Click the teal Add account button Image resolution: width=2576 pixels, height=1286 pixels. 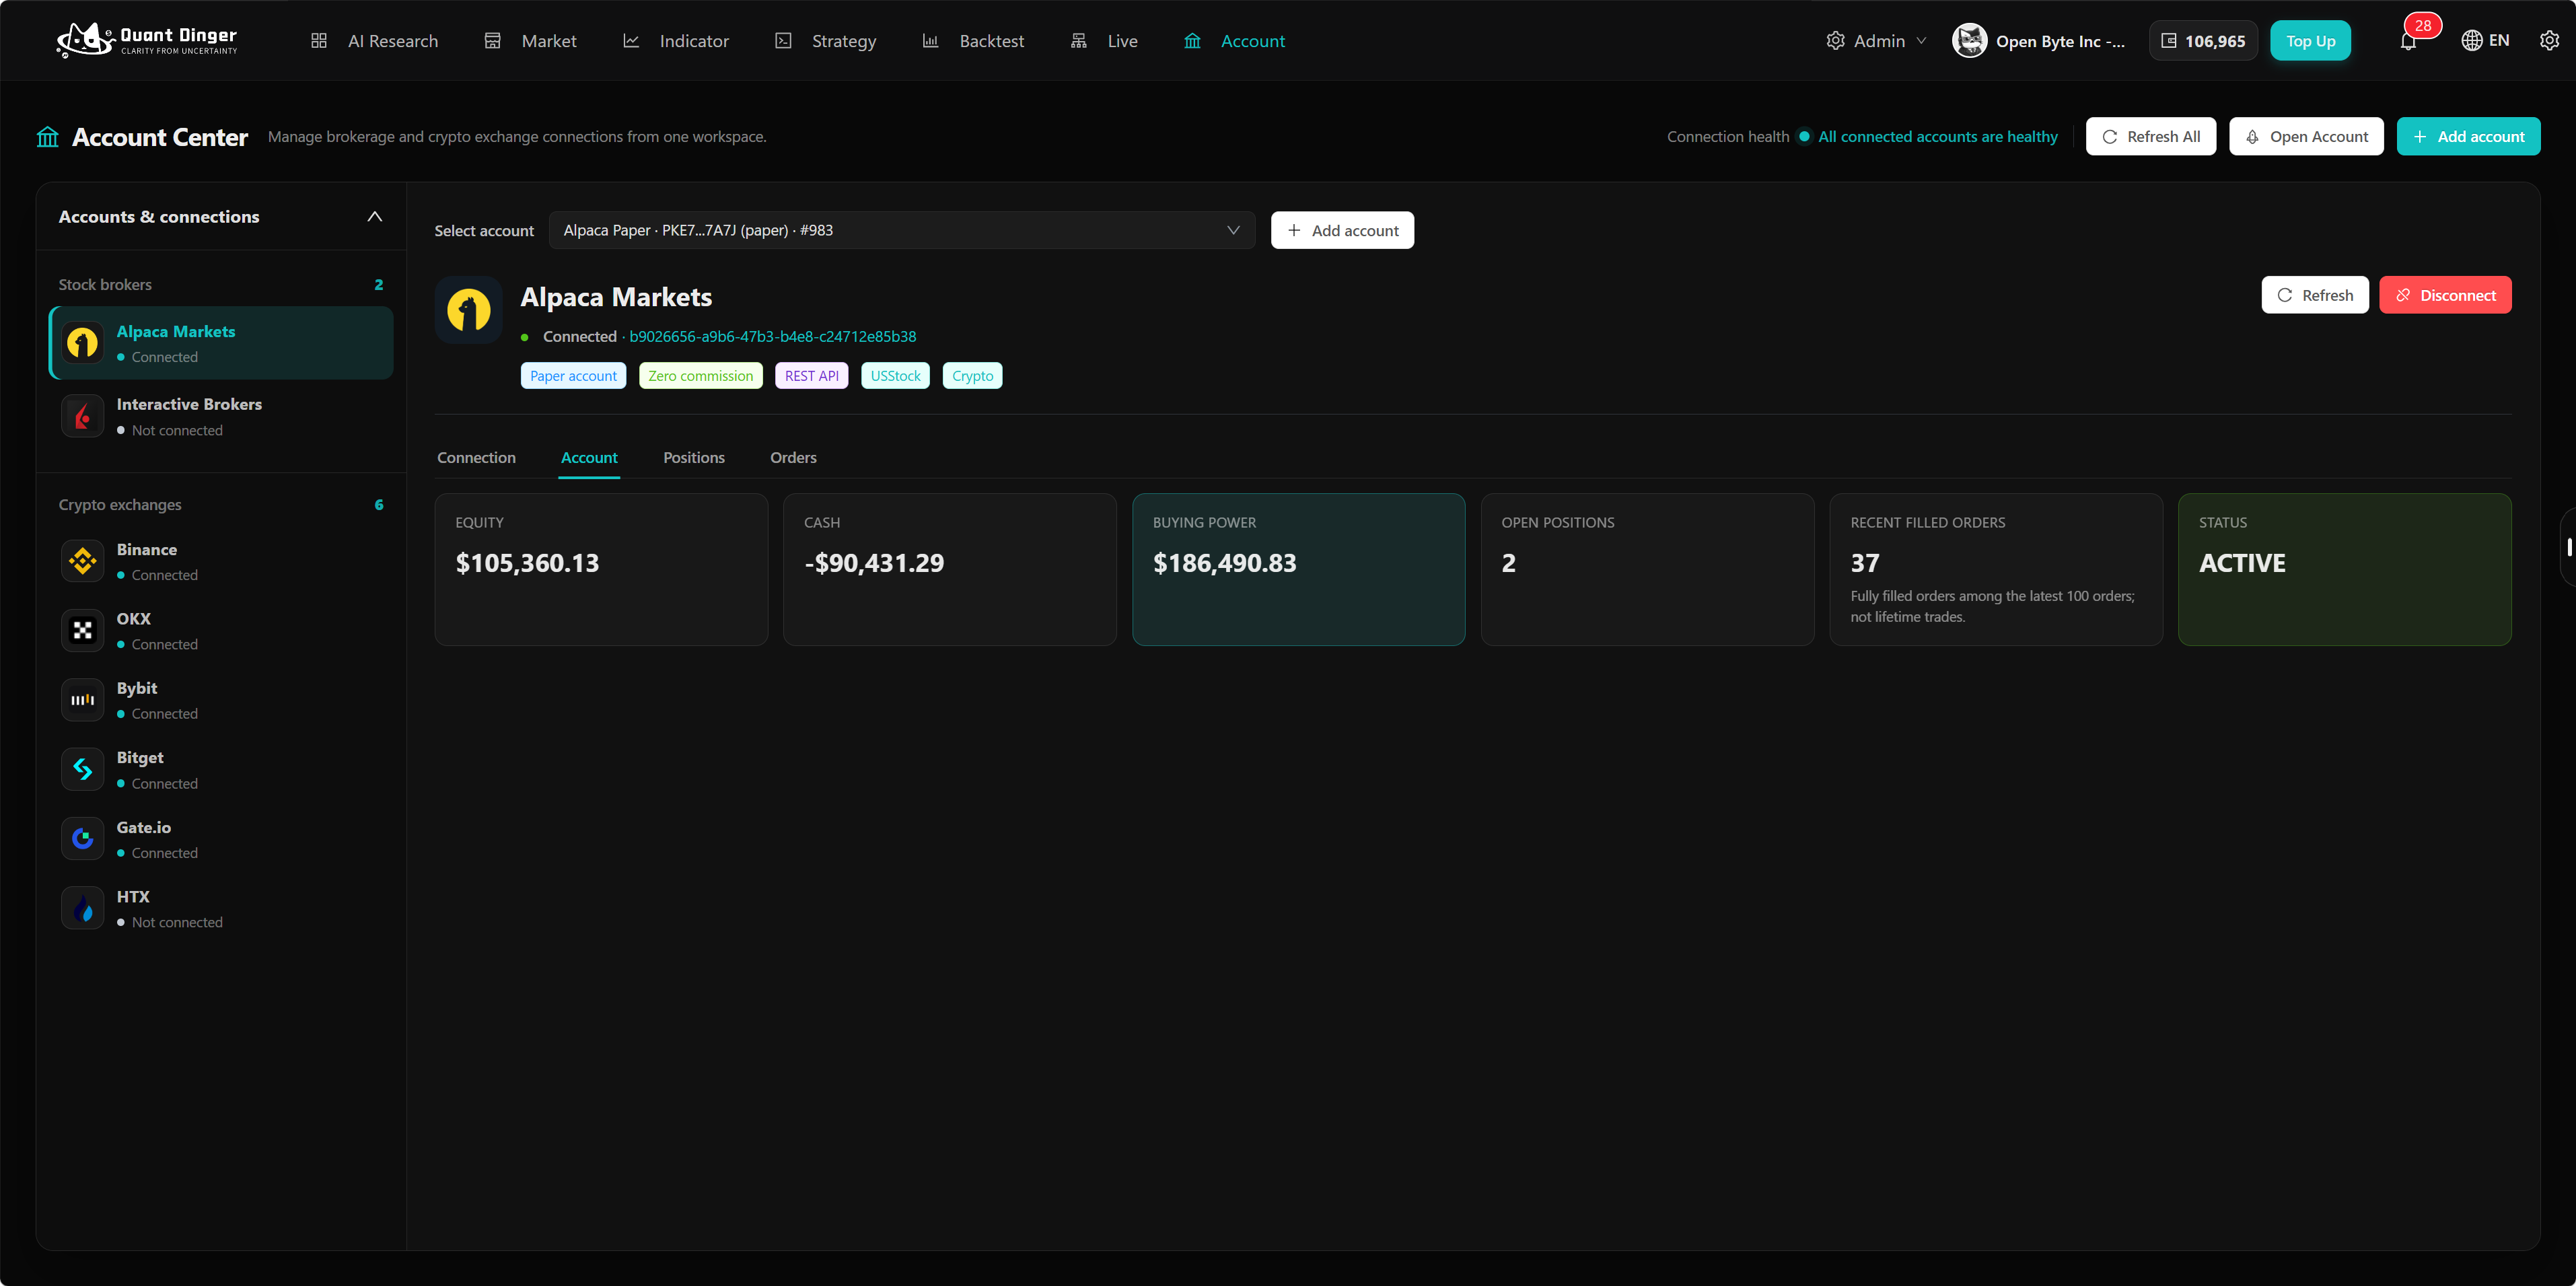(x=2468, y=137)
